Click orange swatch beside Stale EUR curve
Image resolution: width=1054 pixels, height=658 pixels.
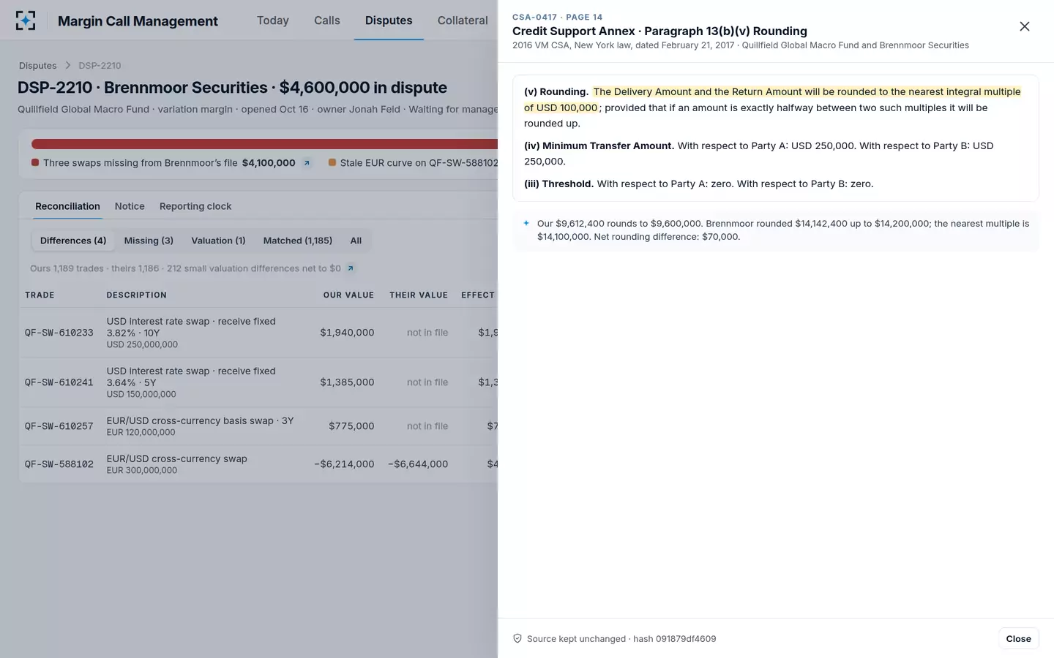pyautogui.click(x=332, y=162)
